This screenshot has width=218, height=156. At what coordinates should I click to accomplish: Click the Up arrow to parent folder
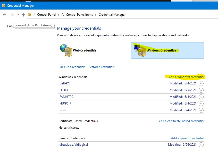coord(23,15)
